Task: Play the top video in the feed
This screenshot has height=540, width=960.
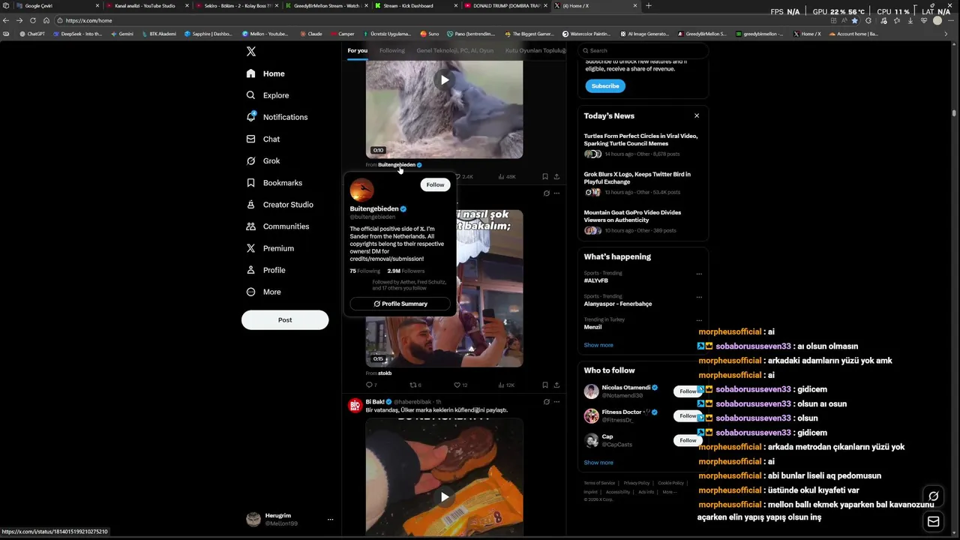Action: [x=445, y=80]
